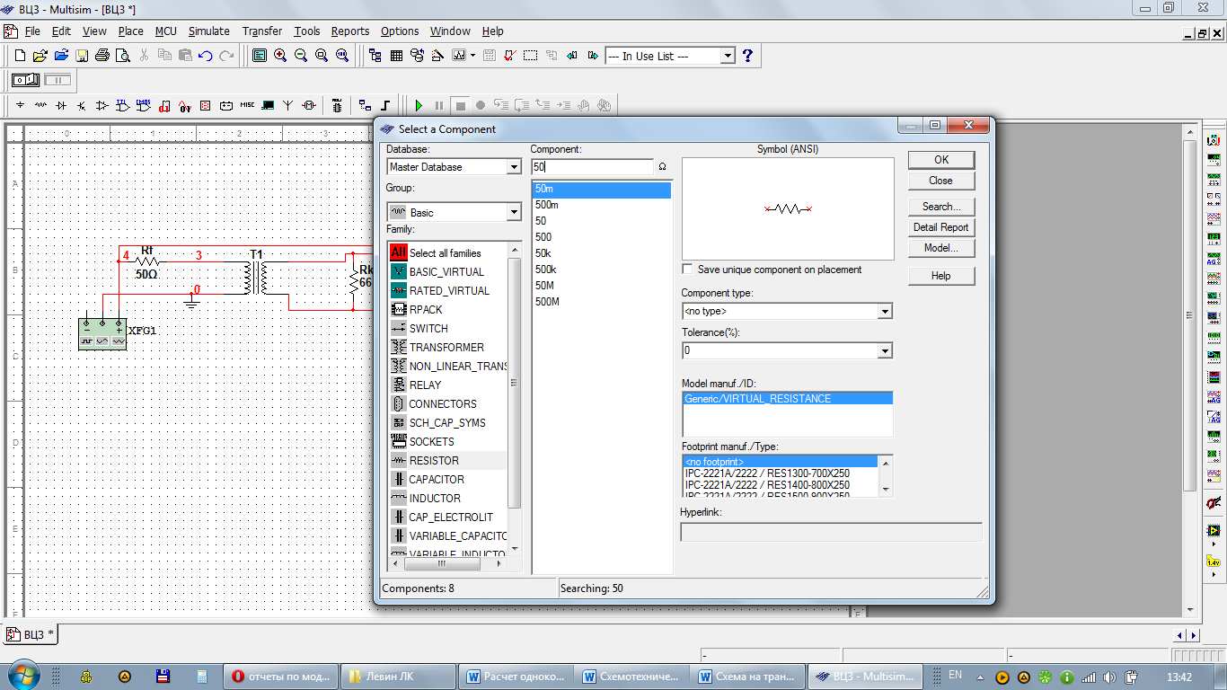Screen dimensions: 1227x690
Task: Place MISC component icon
Action: [x=247, y=105]
